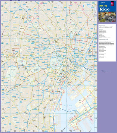
Task: Click grid number 10 on the left edge
Action: (x=3, y=90)
